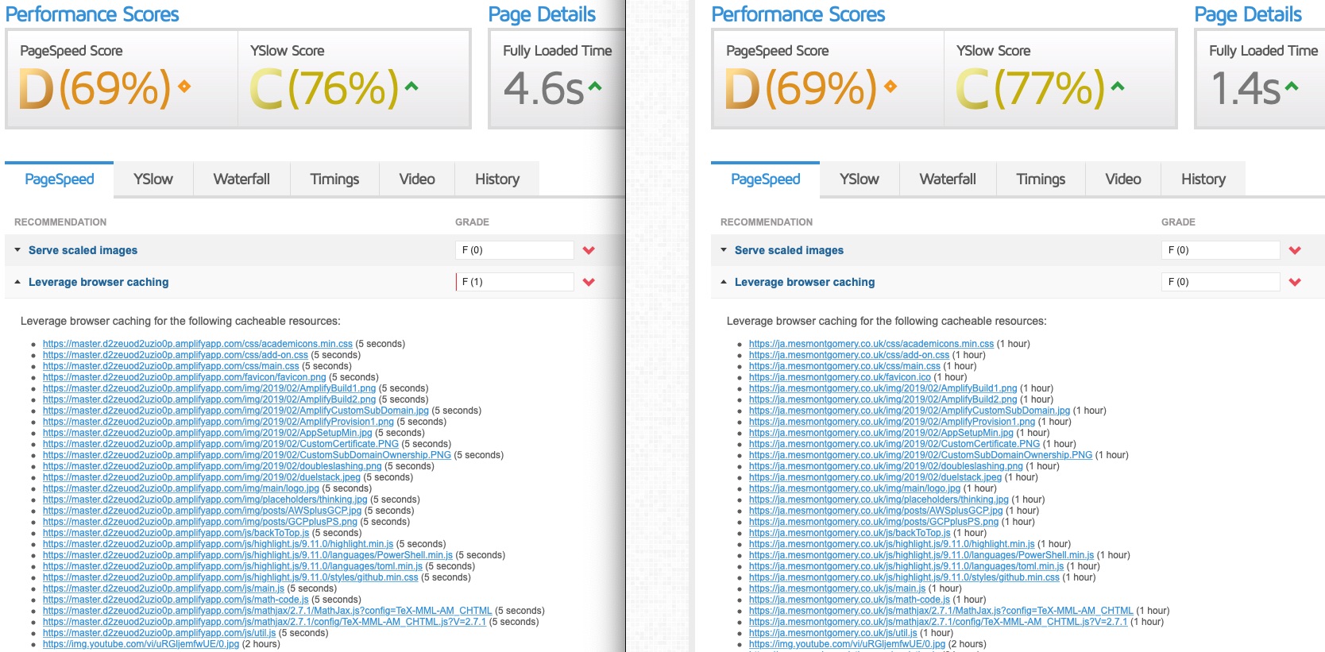Collapse Leverage browser caching graded F (1)

(x=99, y=282)
